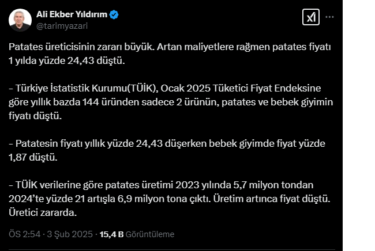
Task: Click the ÖS 2:54 timestamp
Action: pyautogui.click(x=24, y=234)
